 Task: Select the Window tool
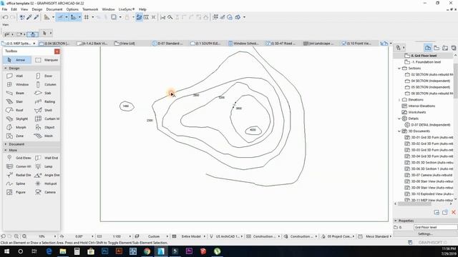click(17, 84)
